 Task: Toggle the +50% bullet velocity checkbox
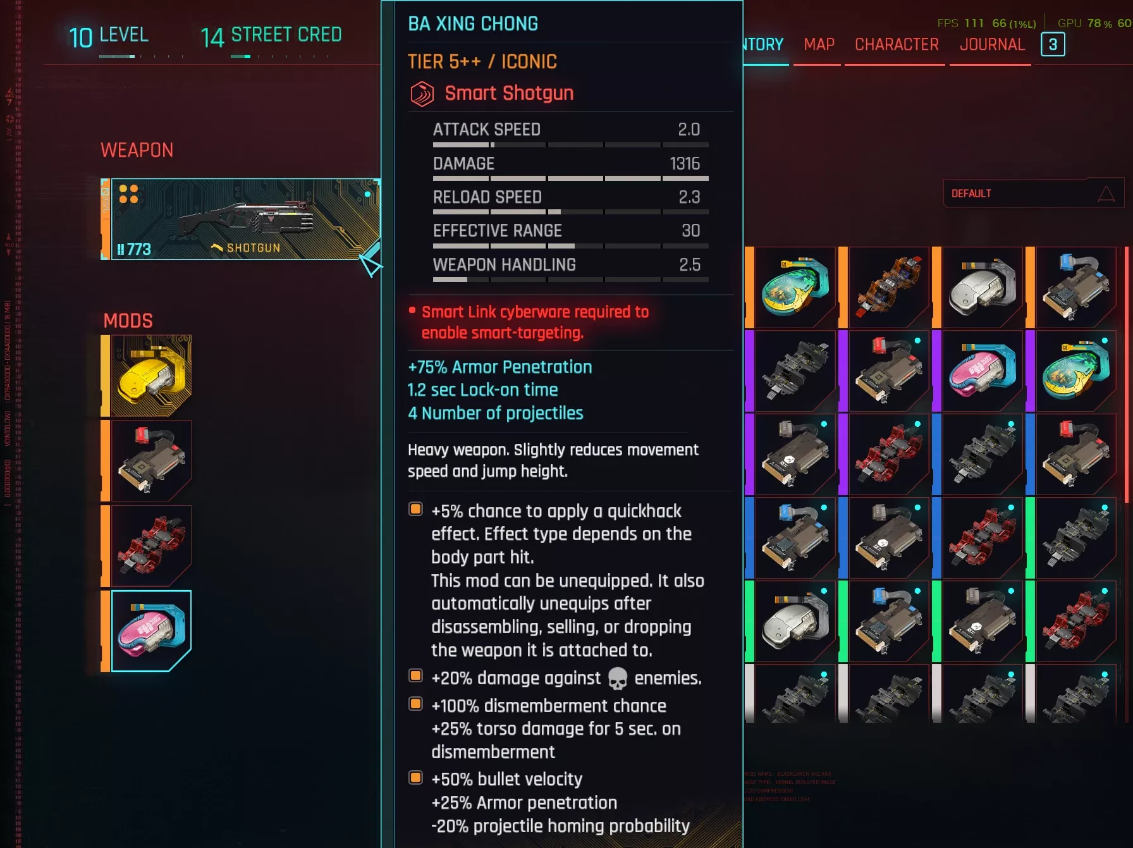415,777
